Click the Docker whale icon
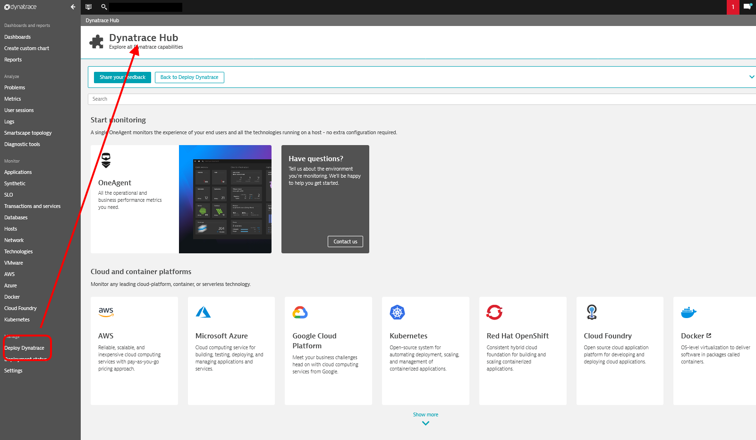Screen dimensions: 756x440 tap(688, 312)
